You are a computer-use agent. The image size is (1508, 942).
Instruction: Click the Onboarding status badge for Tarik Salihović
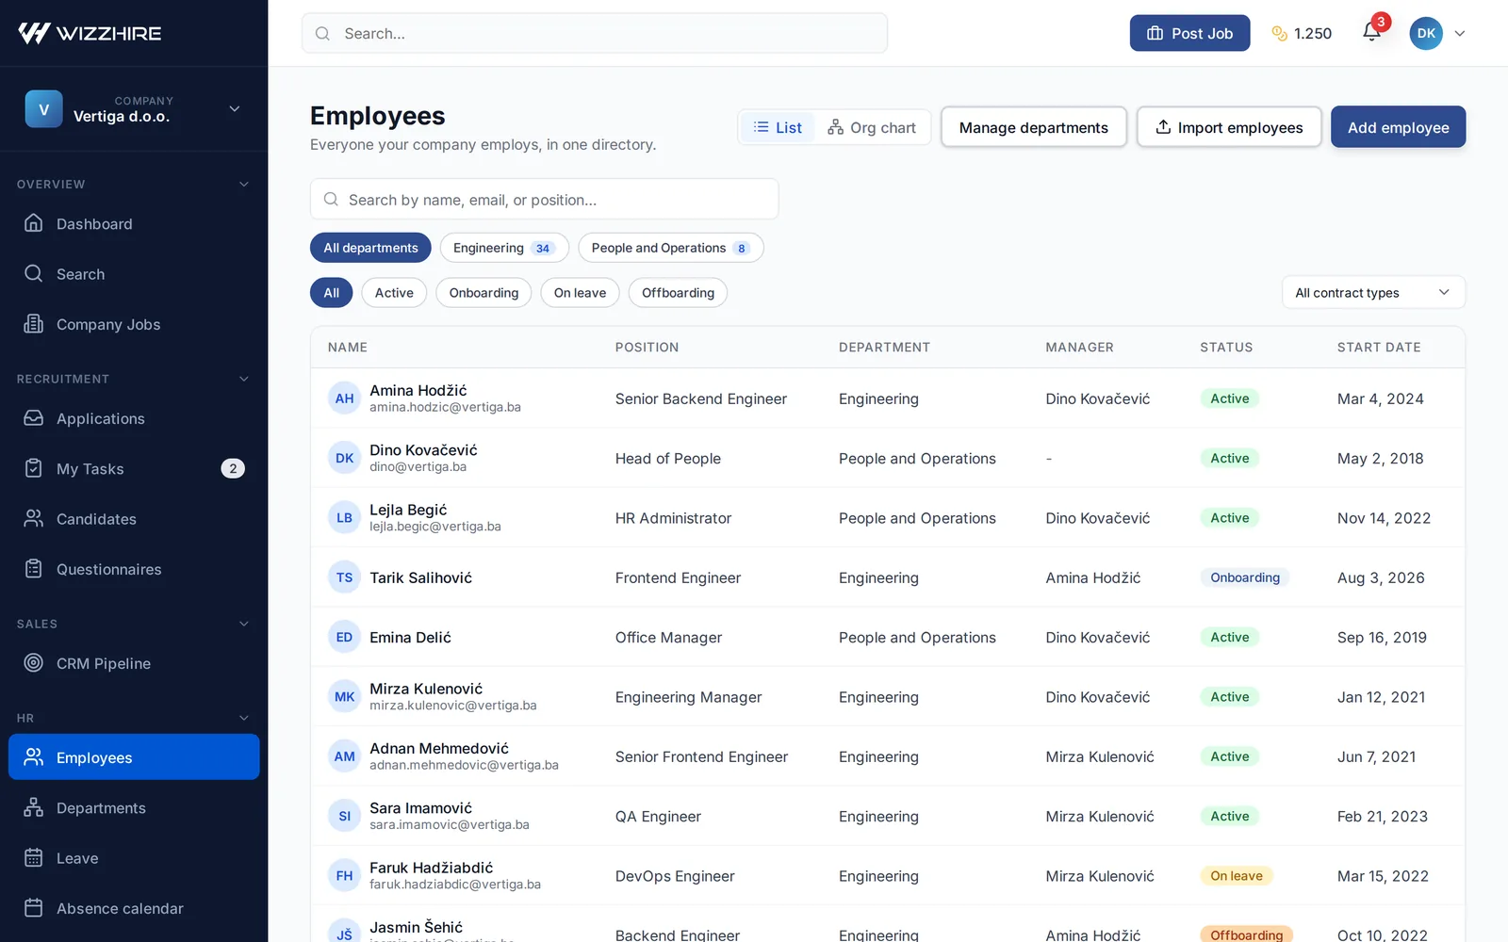click(x=1245, y=577)
